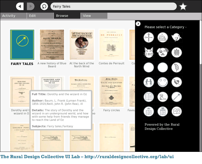
Task: Click the Fairy Tales address field
Action: 114,6
